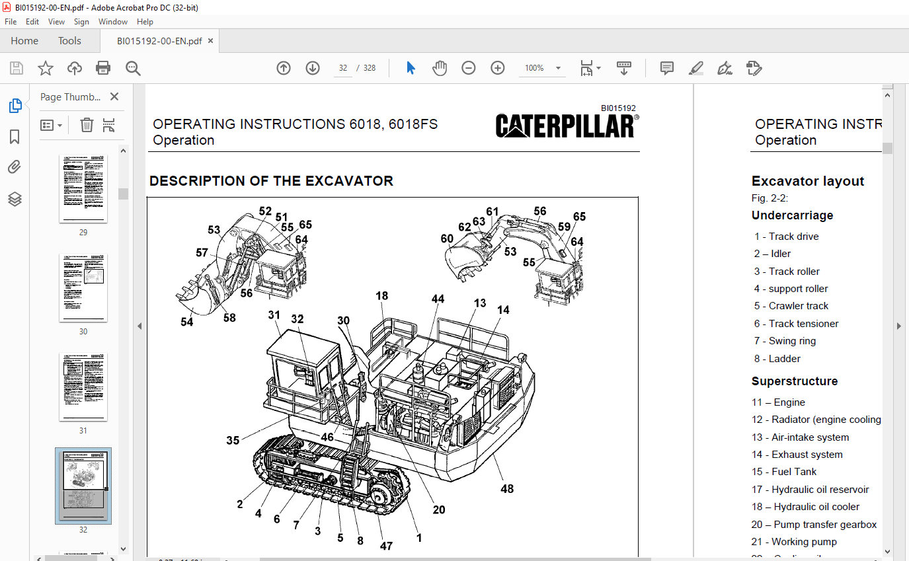Screen dimensions: 909x561
Task: Click 'DESCRIPTION OF THE EXCAVATOR' heading
Action: click(x=271, y=181)
